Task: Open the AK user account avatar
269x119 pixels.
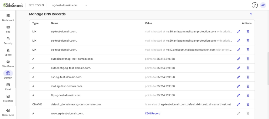Action: pos(263,5)
